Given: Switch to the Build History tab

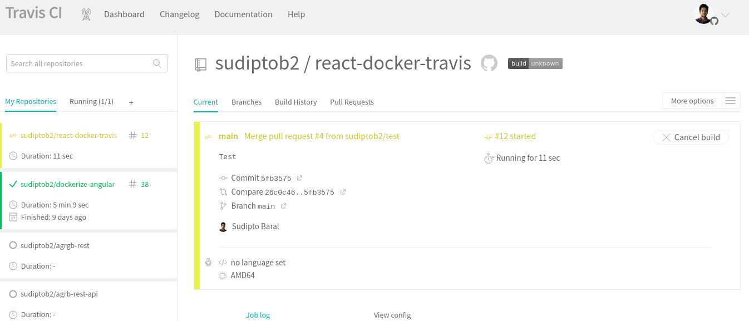Looking at the screenshot, I should 295,102.
